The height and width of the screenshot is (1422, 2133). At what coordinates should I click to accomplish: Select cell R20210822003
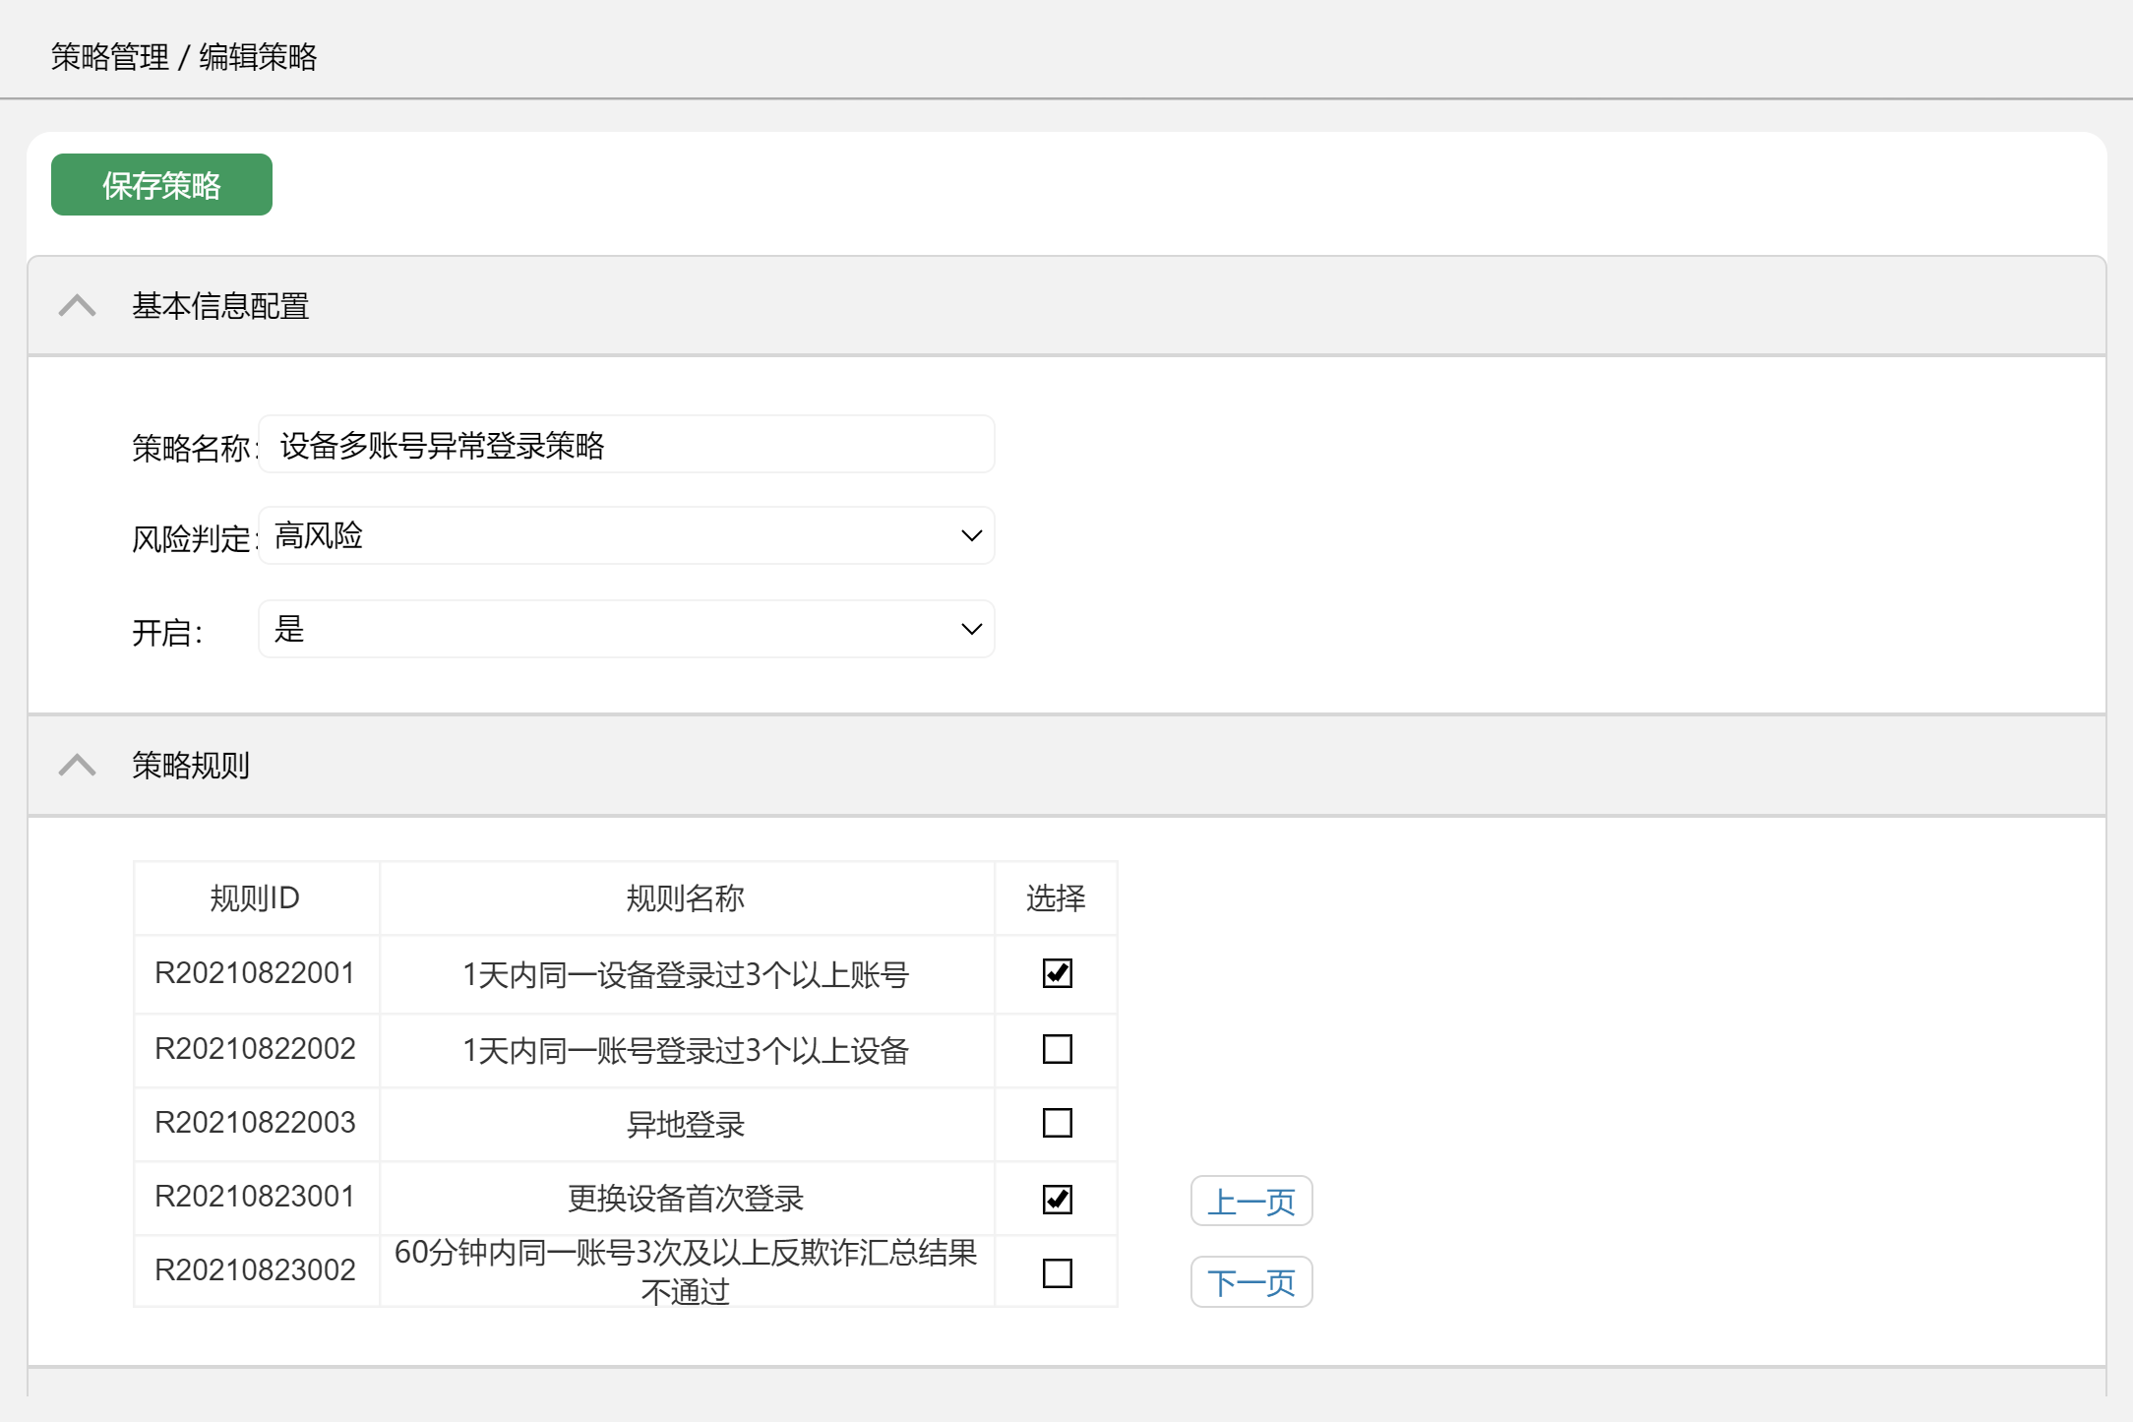point(255,1123)
